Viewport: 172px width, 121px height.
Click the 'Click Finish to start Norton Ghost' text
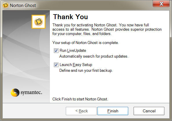(80, 99)
